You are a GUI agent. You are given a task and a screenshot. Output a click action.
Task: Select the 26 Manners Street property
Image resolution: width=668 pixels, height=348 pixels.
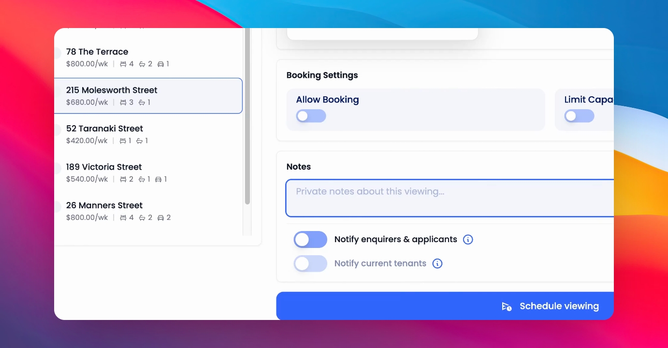tap(148, 211)
